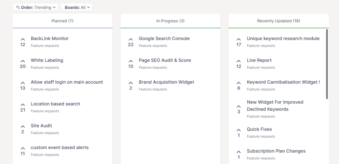This screenshot has height=164, width=339.
Task: Upvote the White Labeling request
Action: (23, 62)
